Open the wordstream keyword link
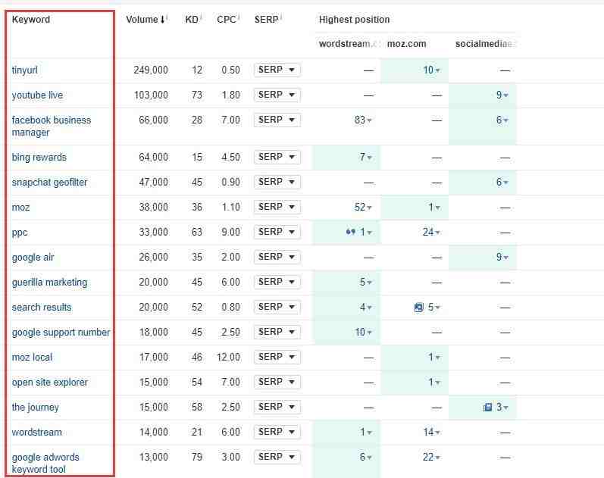This screenshot has height=478, width=604. point(36,432)
